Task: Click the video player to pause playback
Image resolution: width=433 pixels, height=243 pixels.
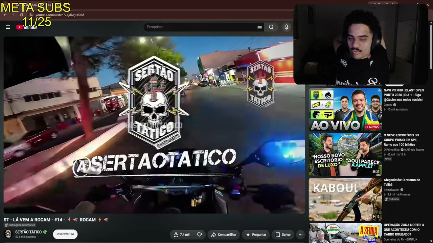Action: pyautogui.click(x=154, y=125)
